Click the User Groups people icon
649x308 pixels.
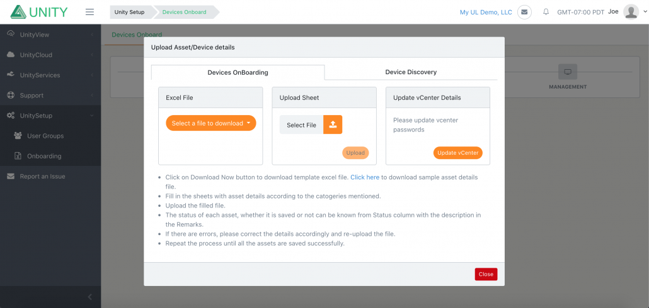tap(18, 135)
